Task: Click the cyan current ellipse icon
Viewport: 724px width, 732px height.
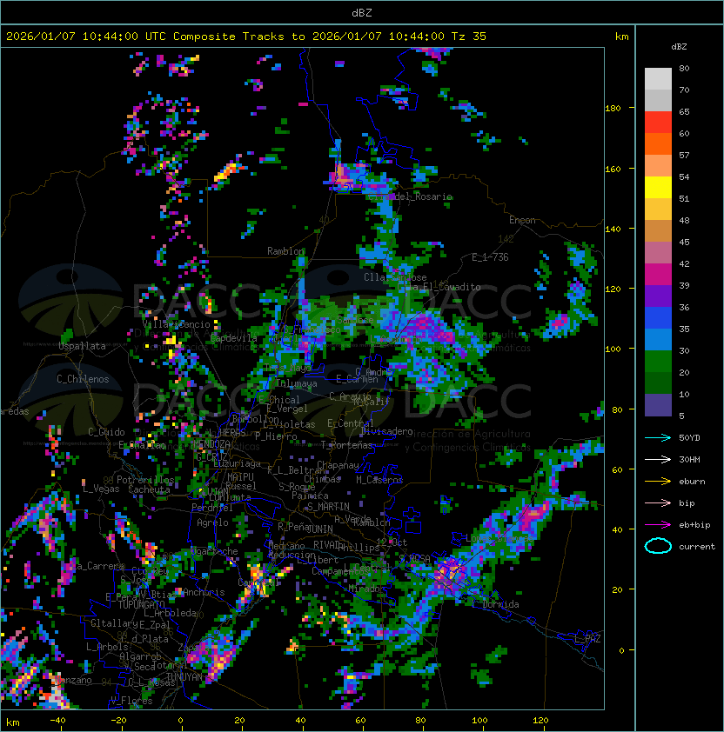Action: click(x=658, y=547)
